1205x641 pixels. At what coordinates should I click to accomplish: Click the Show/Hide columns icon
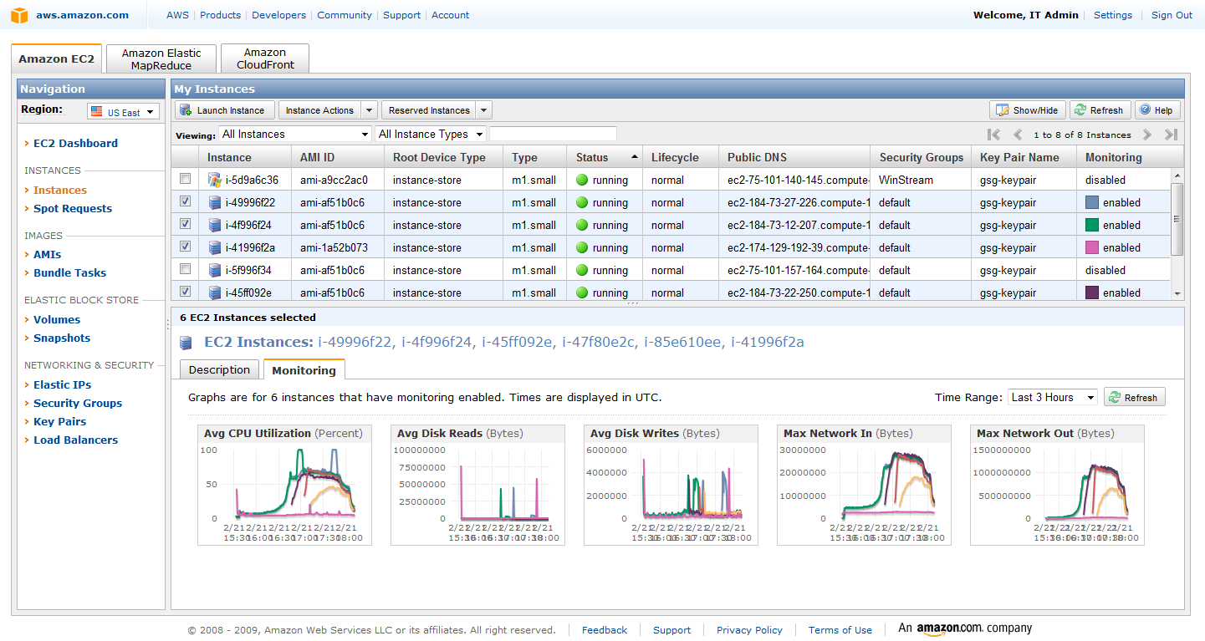pos(1003,110)
